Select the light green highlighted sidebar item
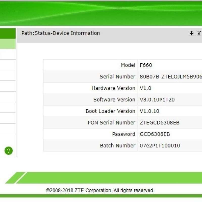This screenshot has width=202, height=202. point(8,44)
